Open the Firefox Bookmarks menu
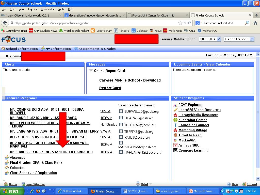 pyautogui.click(x=47, y=9)
